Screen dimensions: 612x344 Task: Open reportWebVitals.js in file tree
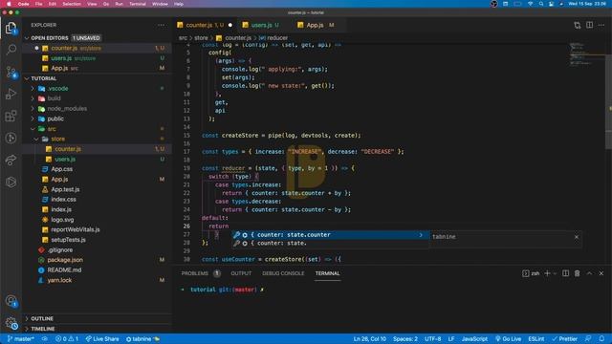pos(75,229)
